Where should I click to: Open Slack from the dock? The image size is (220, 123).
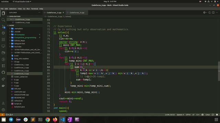tap(26, 120)
